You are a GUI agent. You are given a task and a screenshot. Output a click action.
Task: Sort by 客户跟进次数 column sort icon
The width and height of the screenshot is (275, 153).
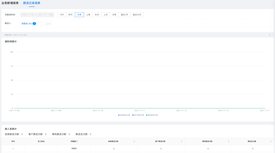(182, 141)
